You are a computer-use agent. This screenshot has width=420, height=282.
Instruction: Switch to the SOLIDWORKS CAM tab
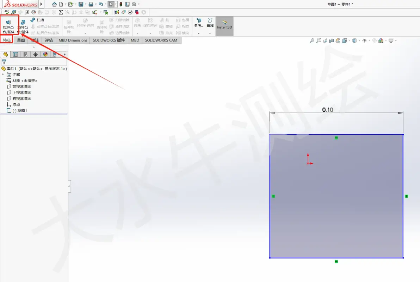click(x=161, y=40)
